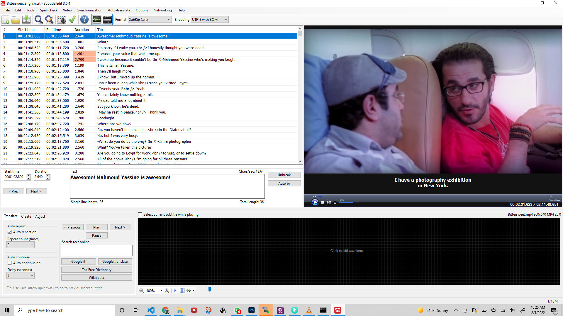Image resolution: width=563 pixels, height=316 pixels.
Task: Open a subtitle file with folder icon
Action: [x=16, y=20]
